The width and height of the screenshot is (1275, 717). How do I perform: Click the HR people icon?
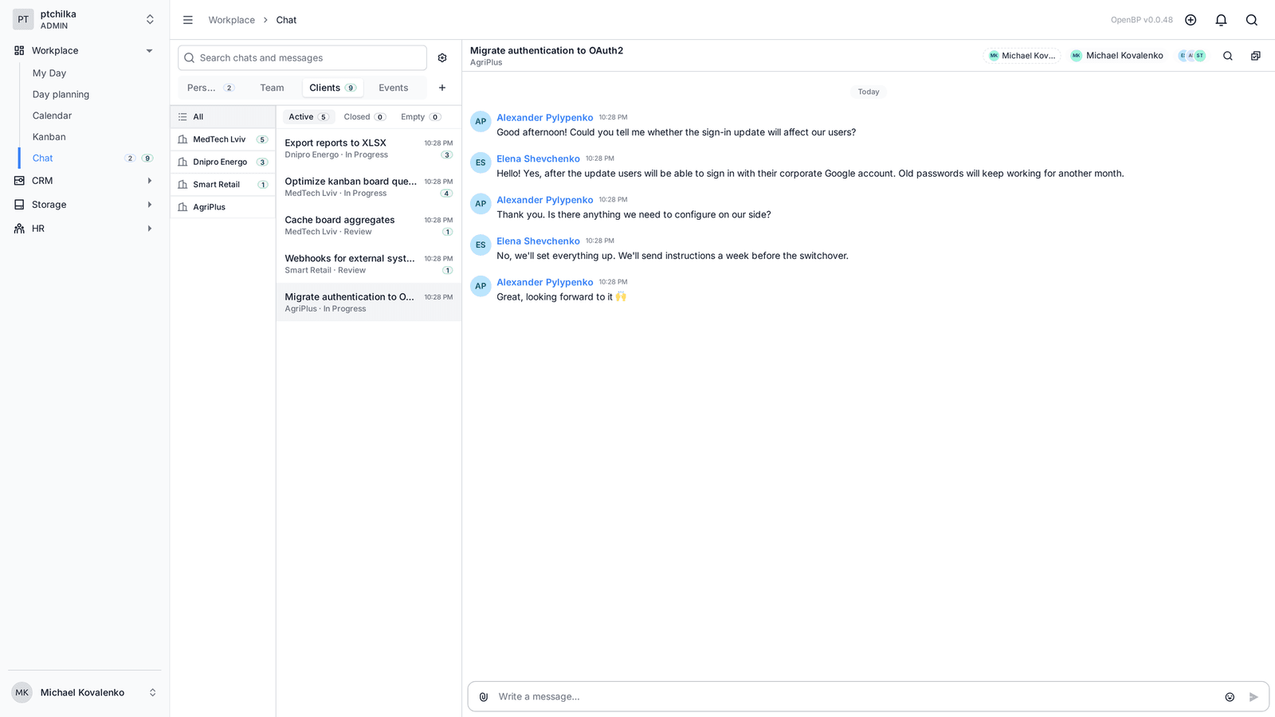point(19,229)
